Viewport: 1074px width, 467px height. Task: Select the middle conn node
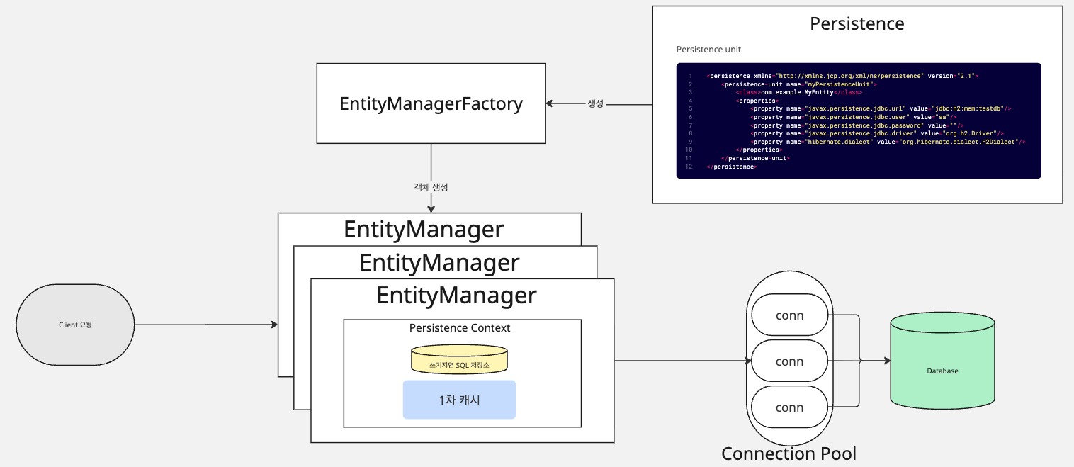tap(789, 361)
